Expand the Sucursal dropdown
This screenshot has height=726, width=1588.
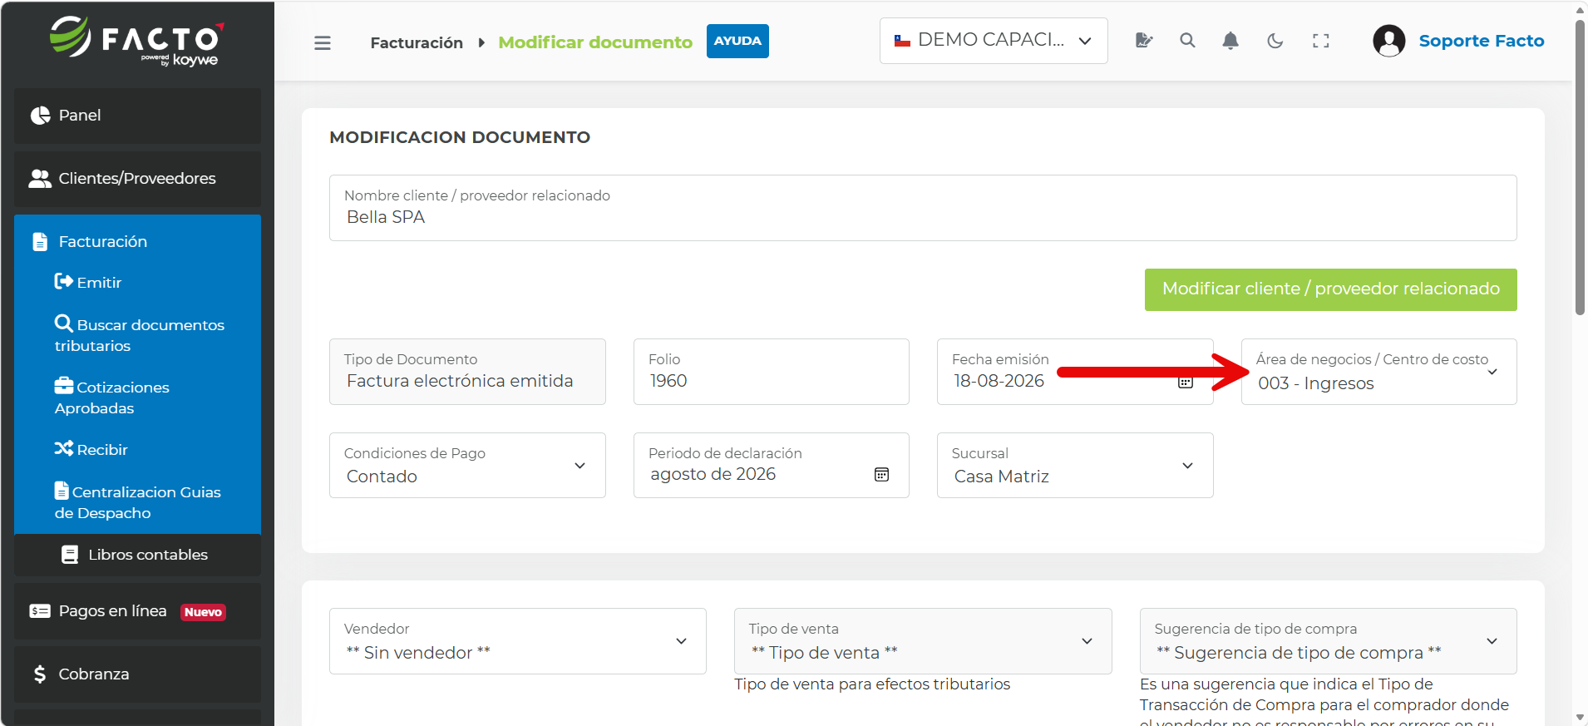[1075, 466]
